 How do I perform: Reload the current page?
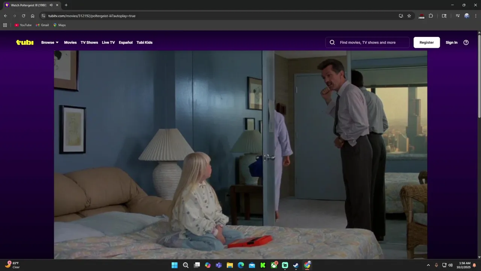[23, 16]
